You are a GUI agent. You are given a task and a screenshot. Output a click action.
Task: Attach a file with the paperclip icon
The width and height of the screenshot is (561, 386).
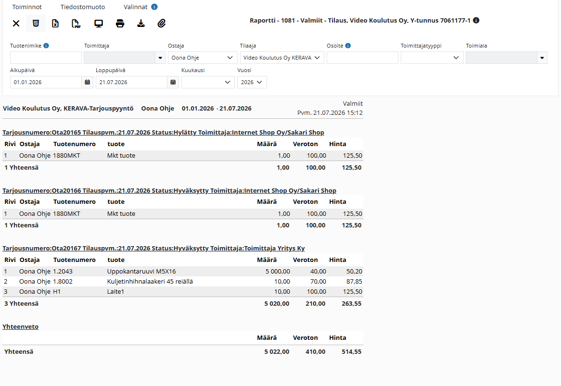click(162, 24)
